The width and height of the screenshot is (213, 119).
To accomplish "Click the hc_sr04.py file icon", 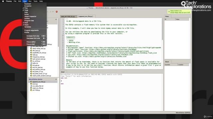I will point(31,61).
